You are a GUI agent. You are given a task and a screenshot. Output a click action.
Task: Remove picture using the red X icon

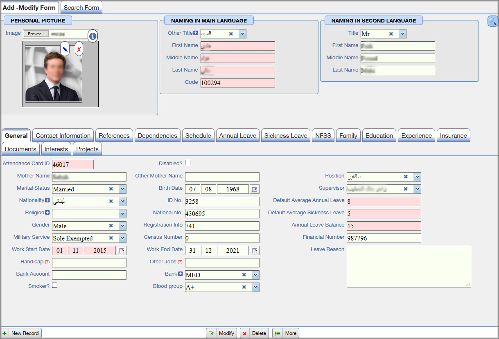click(79, 49)
